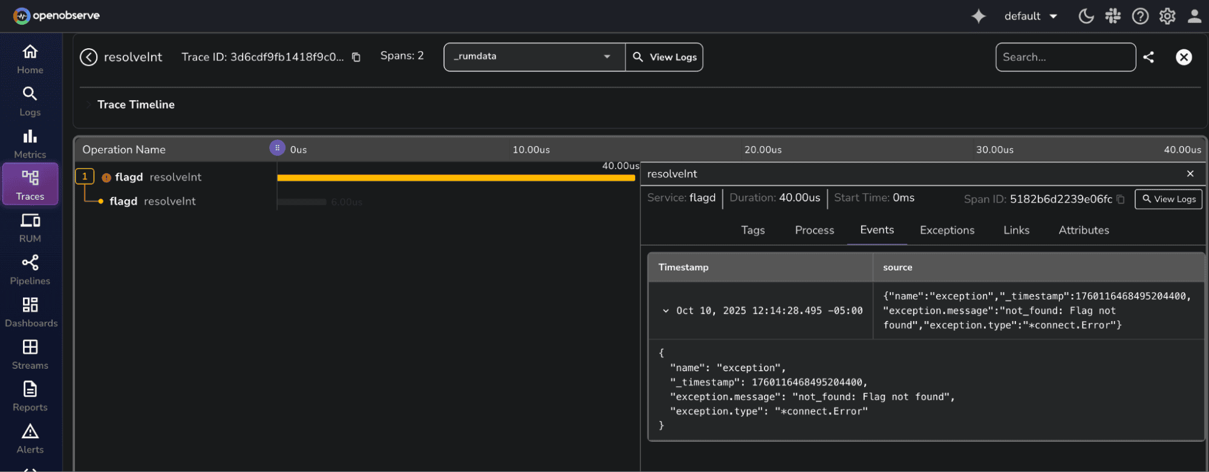This screenshot has width=1209, height=472.
Task: Toggle dark mode moon icon
Action: [1086, 16]
